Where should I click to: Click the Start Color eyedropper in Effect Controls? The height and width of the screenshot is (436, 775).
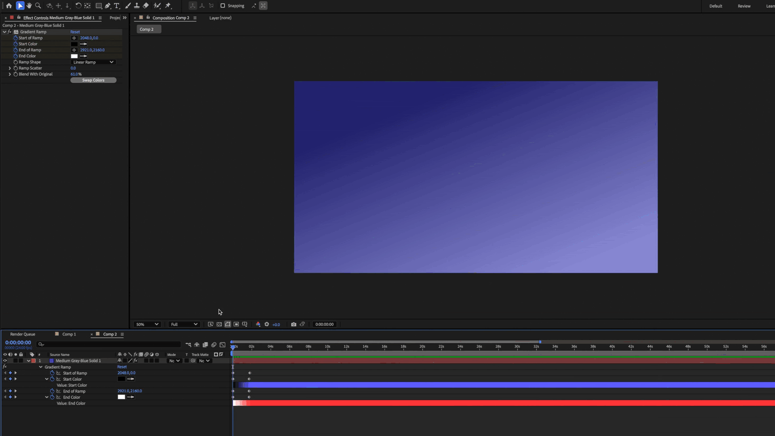(x=84, y=44)
